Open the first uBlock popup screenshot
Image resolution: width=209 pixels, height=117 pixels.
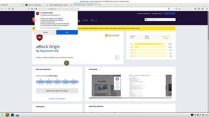(x=106, y=85)
